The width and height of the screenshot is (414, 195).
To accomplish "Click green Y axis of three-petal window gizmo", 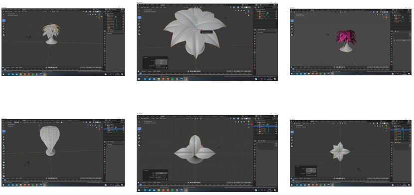I will tap(249, 121).
